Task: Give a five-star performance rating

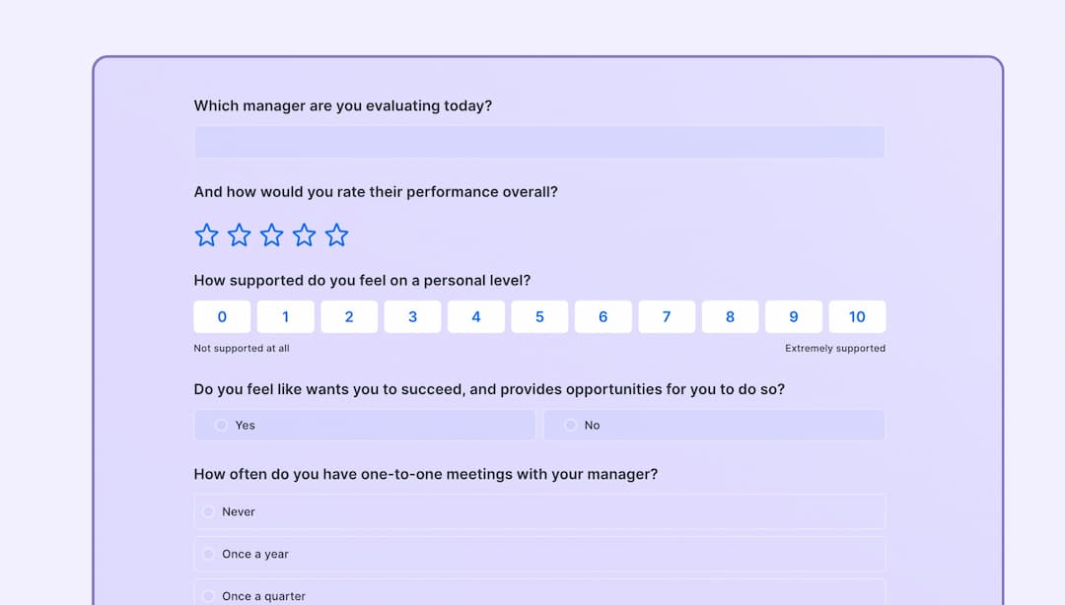Action: pyautogui.click(x=337, y=235)
